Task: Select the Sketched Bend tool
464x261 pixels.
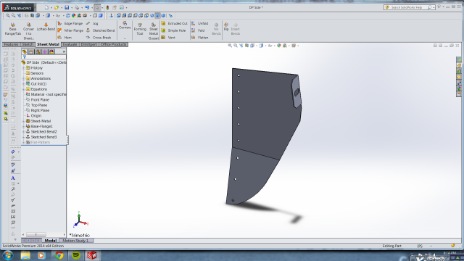Action: 100,30
